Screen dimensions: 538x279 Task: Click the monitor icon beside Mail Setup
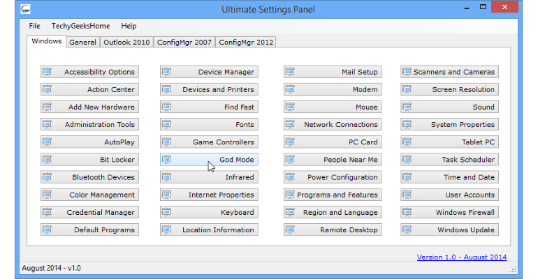click(x=291, y=72)
